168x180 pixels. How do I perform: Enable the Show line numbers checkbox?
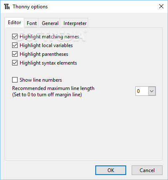(x=15, y=80)
